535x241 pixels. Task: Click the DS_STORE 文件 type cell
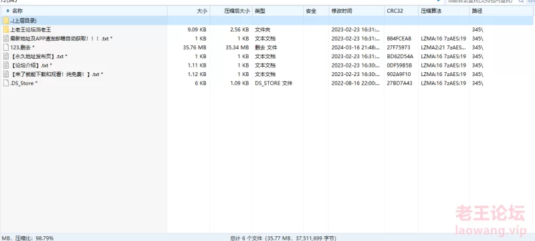pyautogui.click(x=274, y=83)
